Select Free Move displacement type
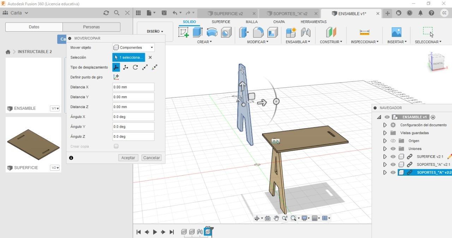This screenshot has height=238, width=452. (116, 67)
